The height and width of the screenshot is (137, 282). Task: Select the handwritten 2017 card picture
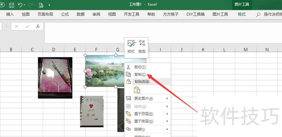click(92, 112)
